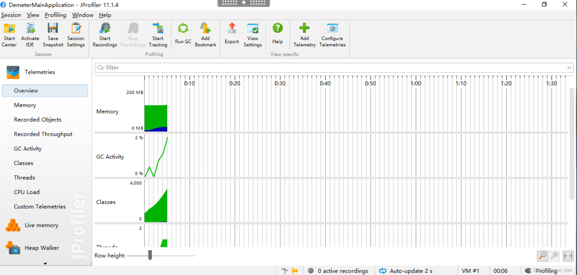Click '0 active recordings' status text
The width and height of the screenshot is (577, 275).
coord(343,271)
